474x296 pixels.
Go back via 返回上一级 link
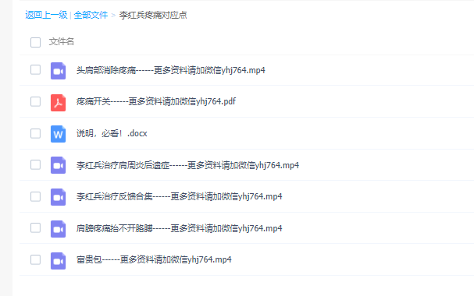[x=46, y=15]
